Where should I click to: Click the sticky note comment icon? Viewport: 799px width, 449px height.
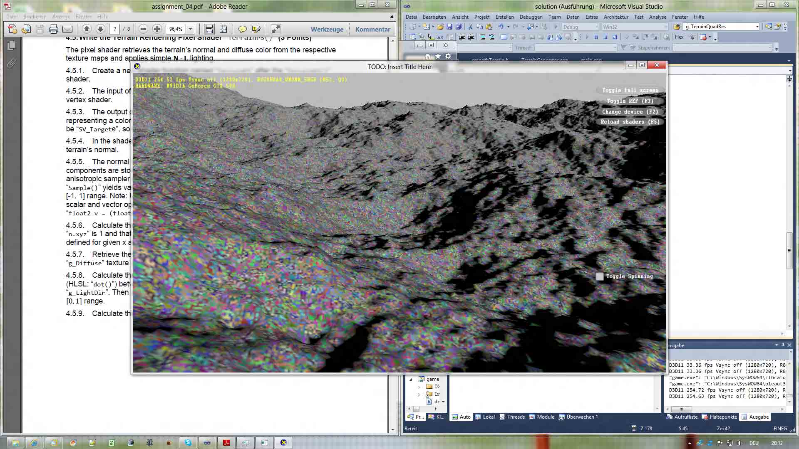(x=242, y=29)
